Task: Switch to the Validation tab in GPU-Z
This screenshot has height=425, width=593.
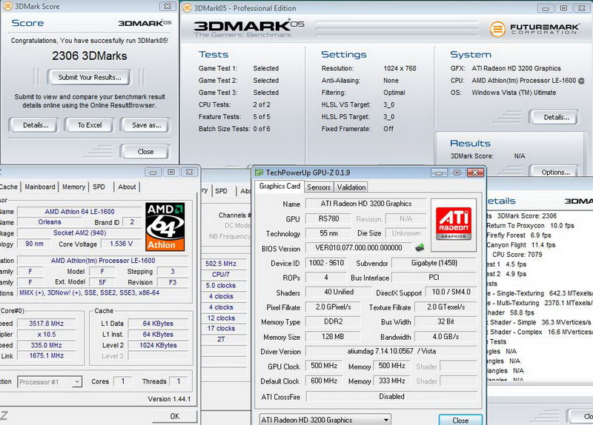Action: 351,187
